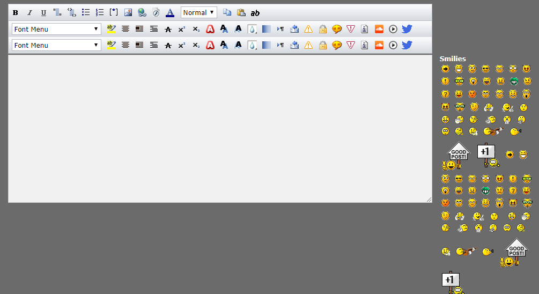
Task: Open the font colour picker (underlined blue A)
Action: click(x=170, y=13)
